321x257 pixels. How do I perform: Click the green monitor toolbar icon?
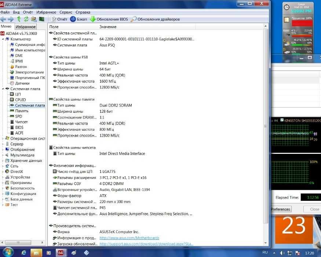(x=41, y=19)
